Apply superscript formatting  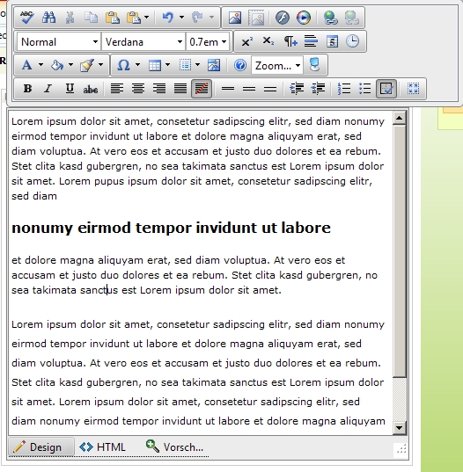[247, 41]
